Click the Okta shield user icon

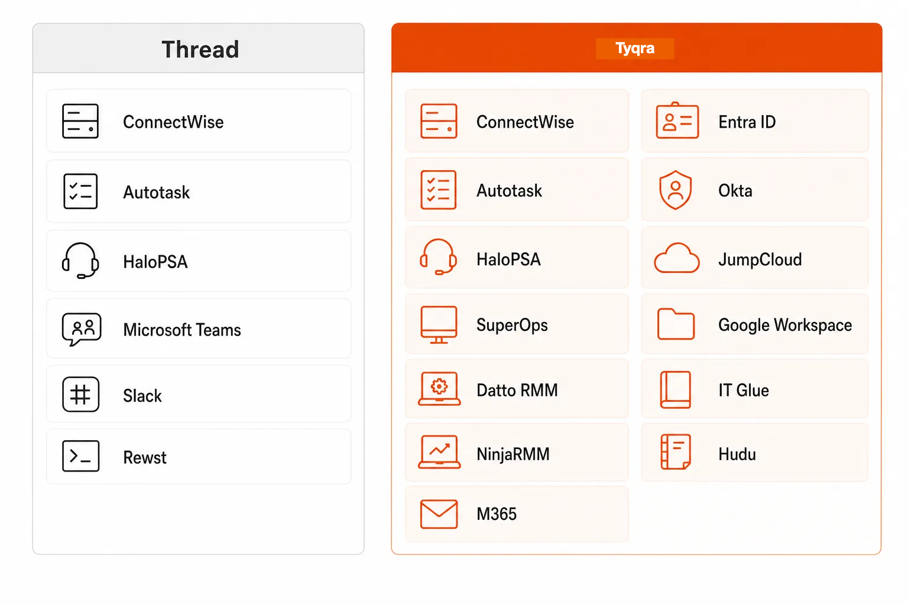point(676,190)
